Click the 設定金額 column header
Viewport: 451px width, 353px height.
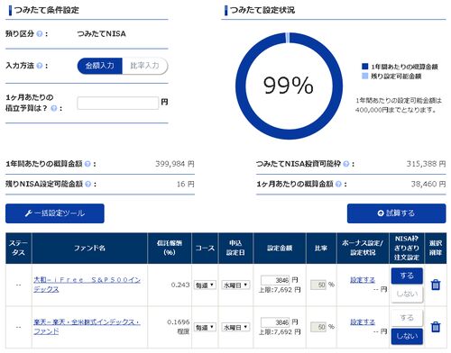tap(280, 249)
